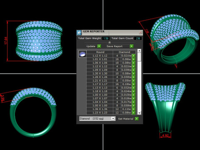Screen dimensions: 200x150
Task: Click the 0.039tw weight cell
Action: coord(126,70)
